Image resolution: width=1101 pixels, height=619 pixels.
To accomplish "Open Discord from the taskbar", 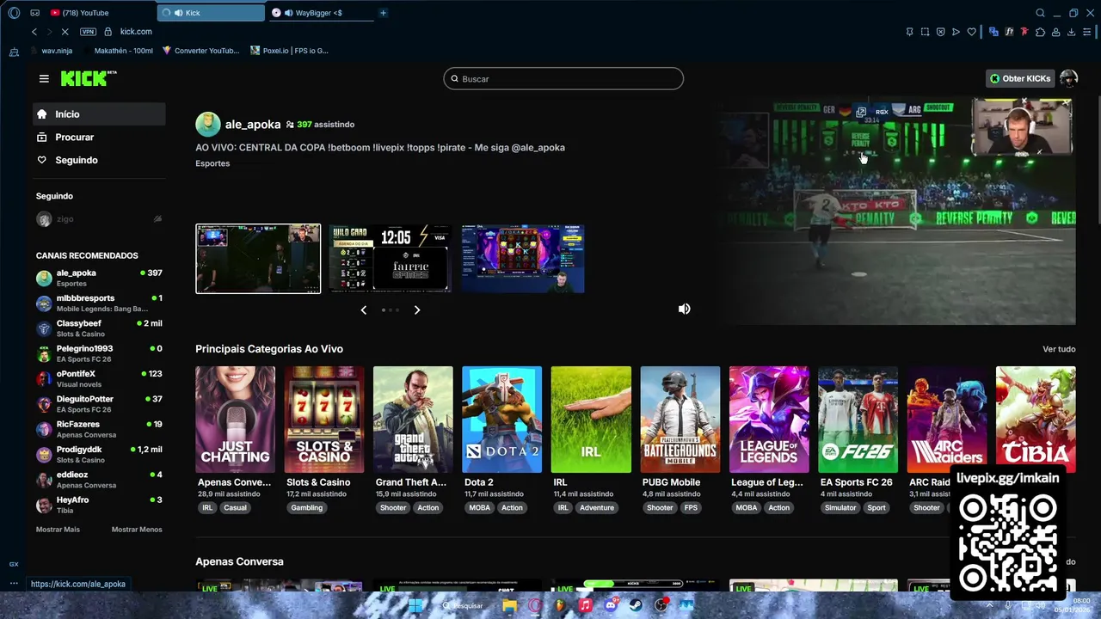I will click(611, 605).
